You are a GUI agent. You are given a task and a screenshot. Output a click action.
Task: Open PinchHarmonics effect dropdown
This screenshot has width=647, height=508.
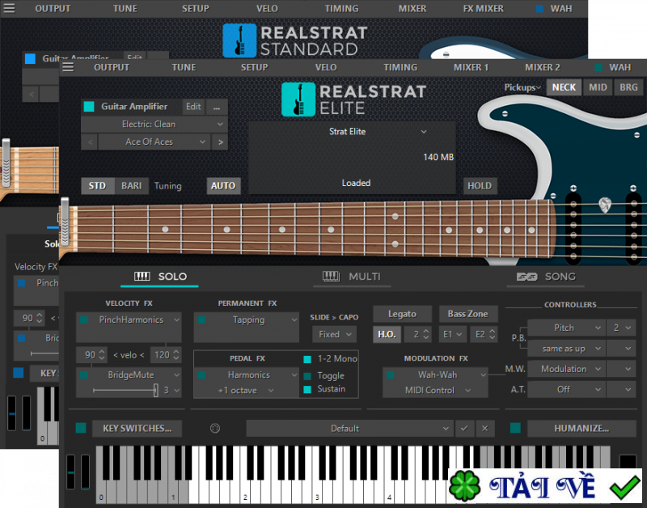pyautogui.click(x=134, y=320)
